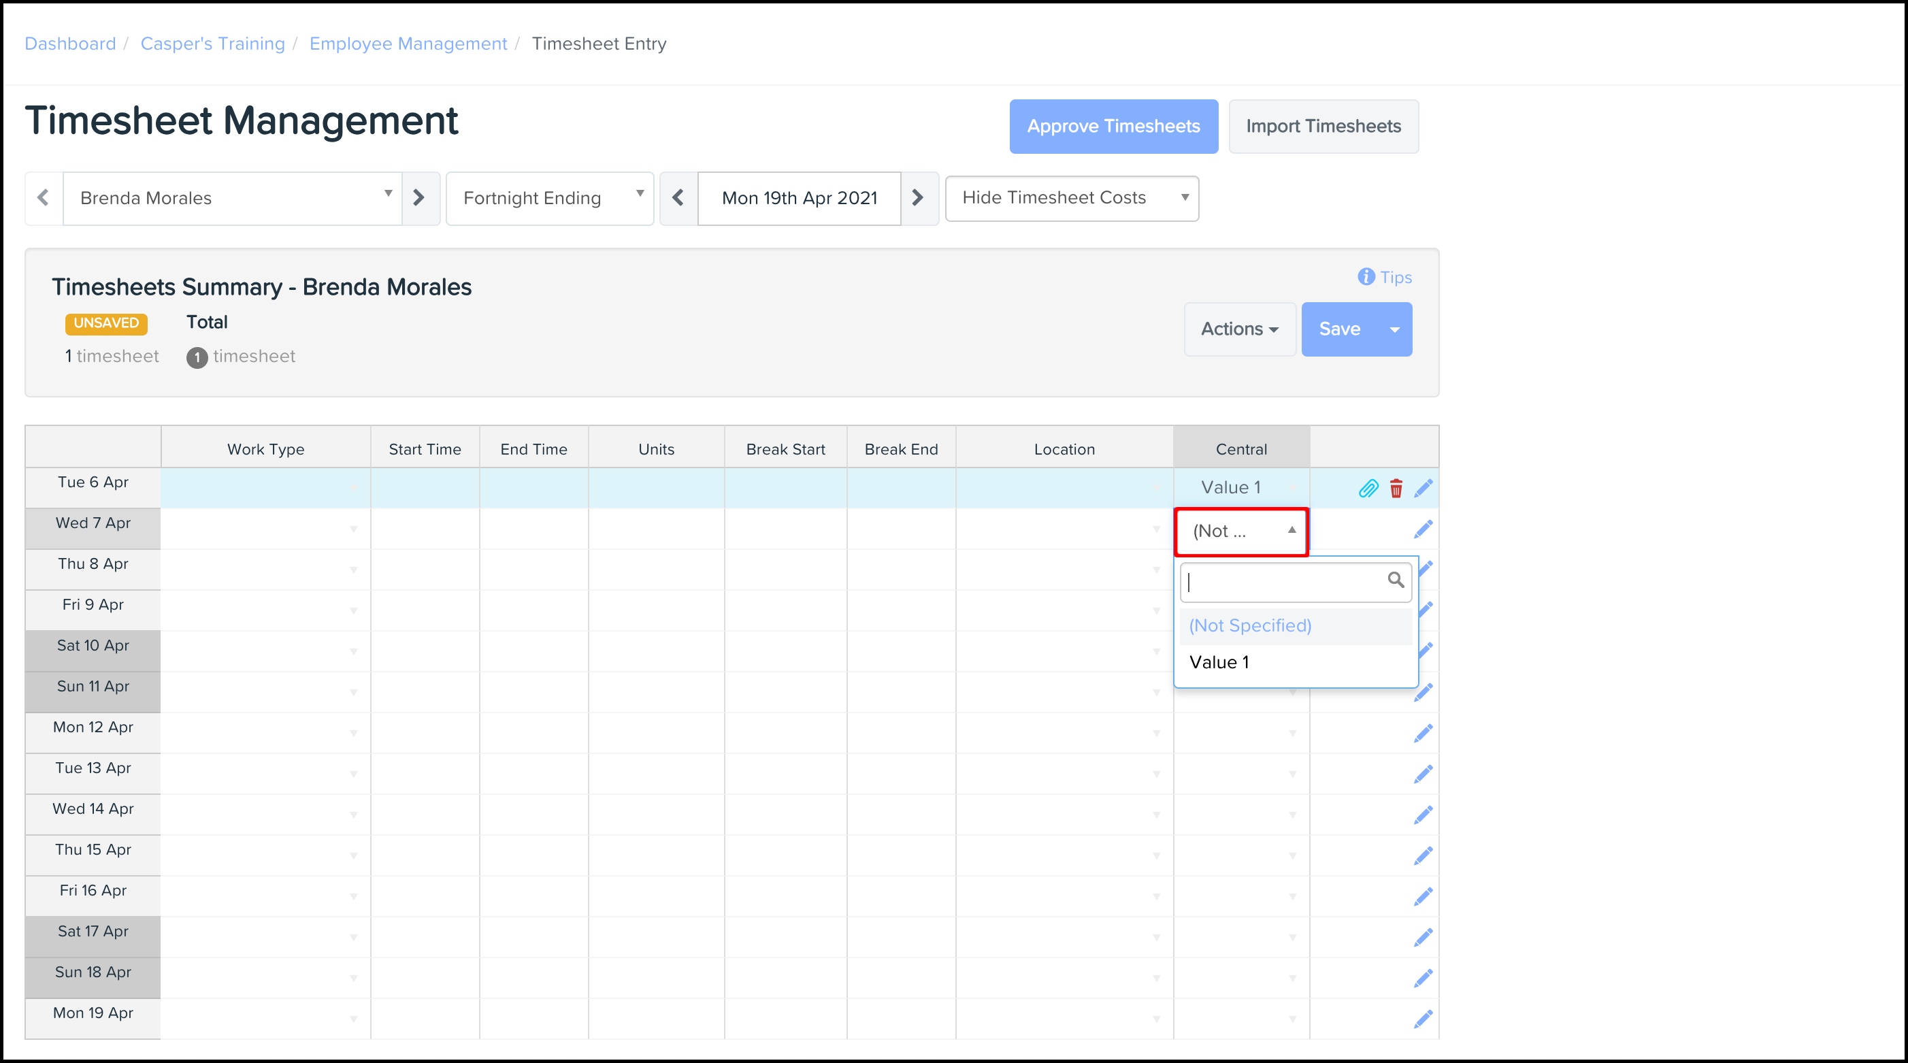Move to the next date period arrow

click(918, 198)
